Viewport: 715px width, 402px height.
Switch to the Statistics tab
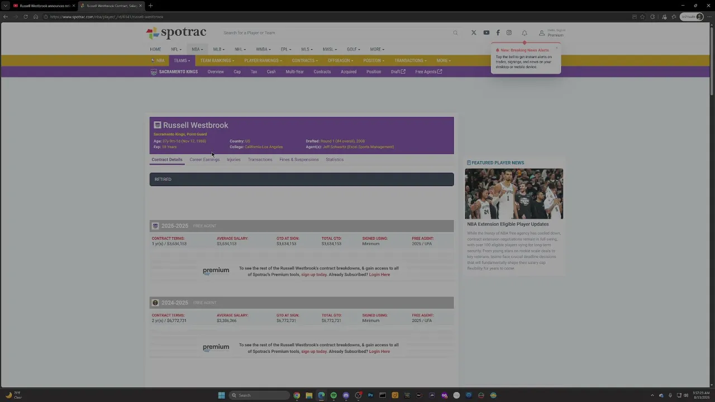(x=335, y=160)
